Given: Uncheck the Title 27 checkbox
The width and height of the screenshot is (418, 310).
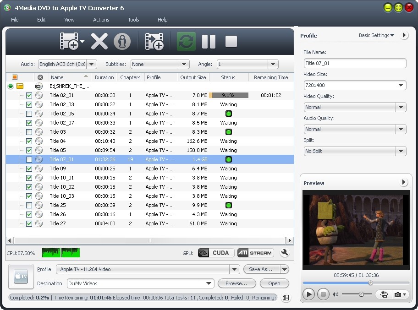Looking at the screenshot, I should point(29,223).
